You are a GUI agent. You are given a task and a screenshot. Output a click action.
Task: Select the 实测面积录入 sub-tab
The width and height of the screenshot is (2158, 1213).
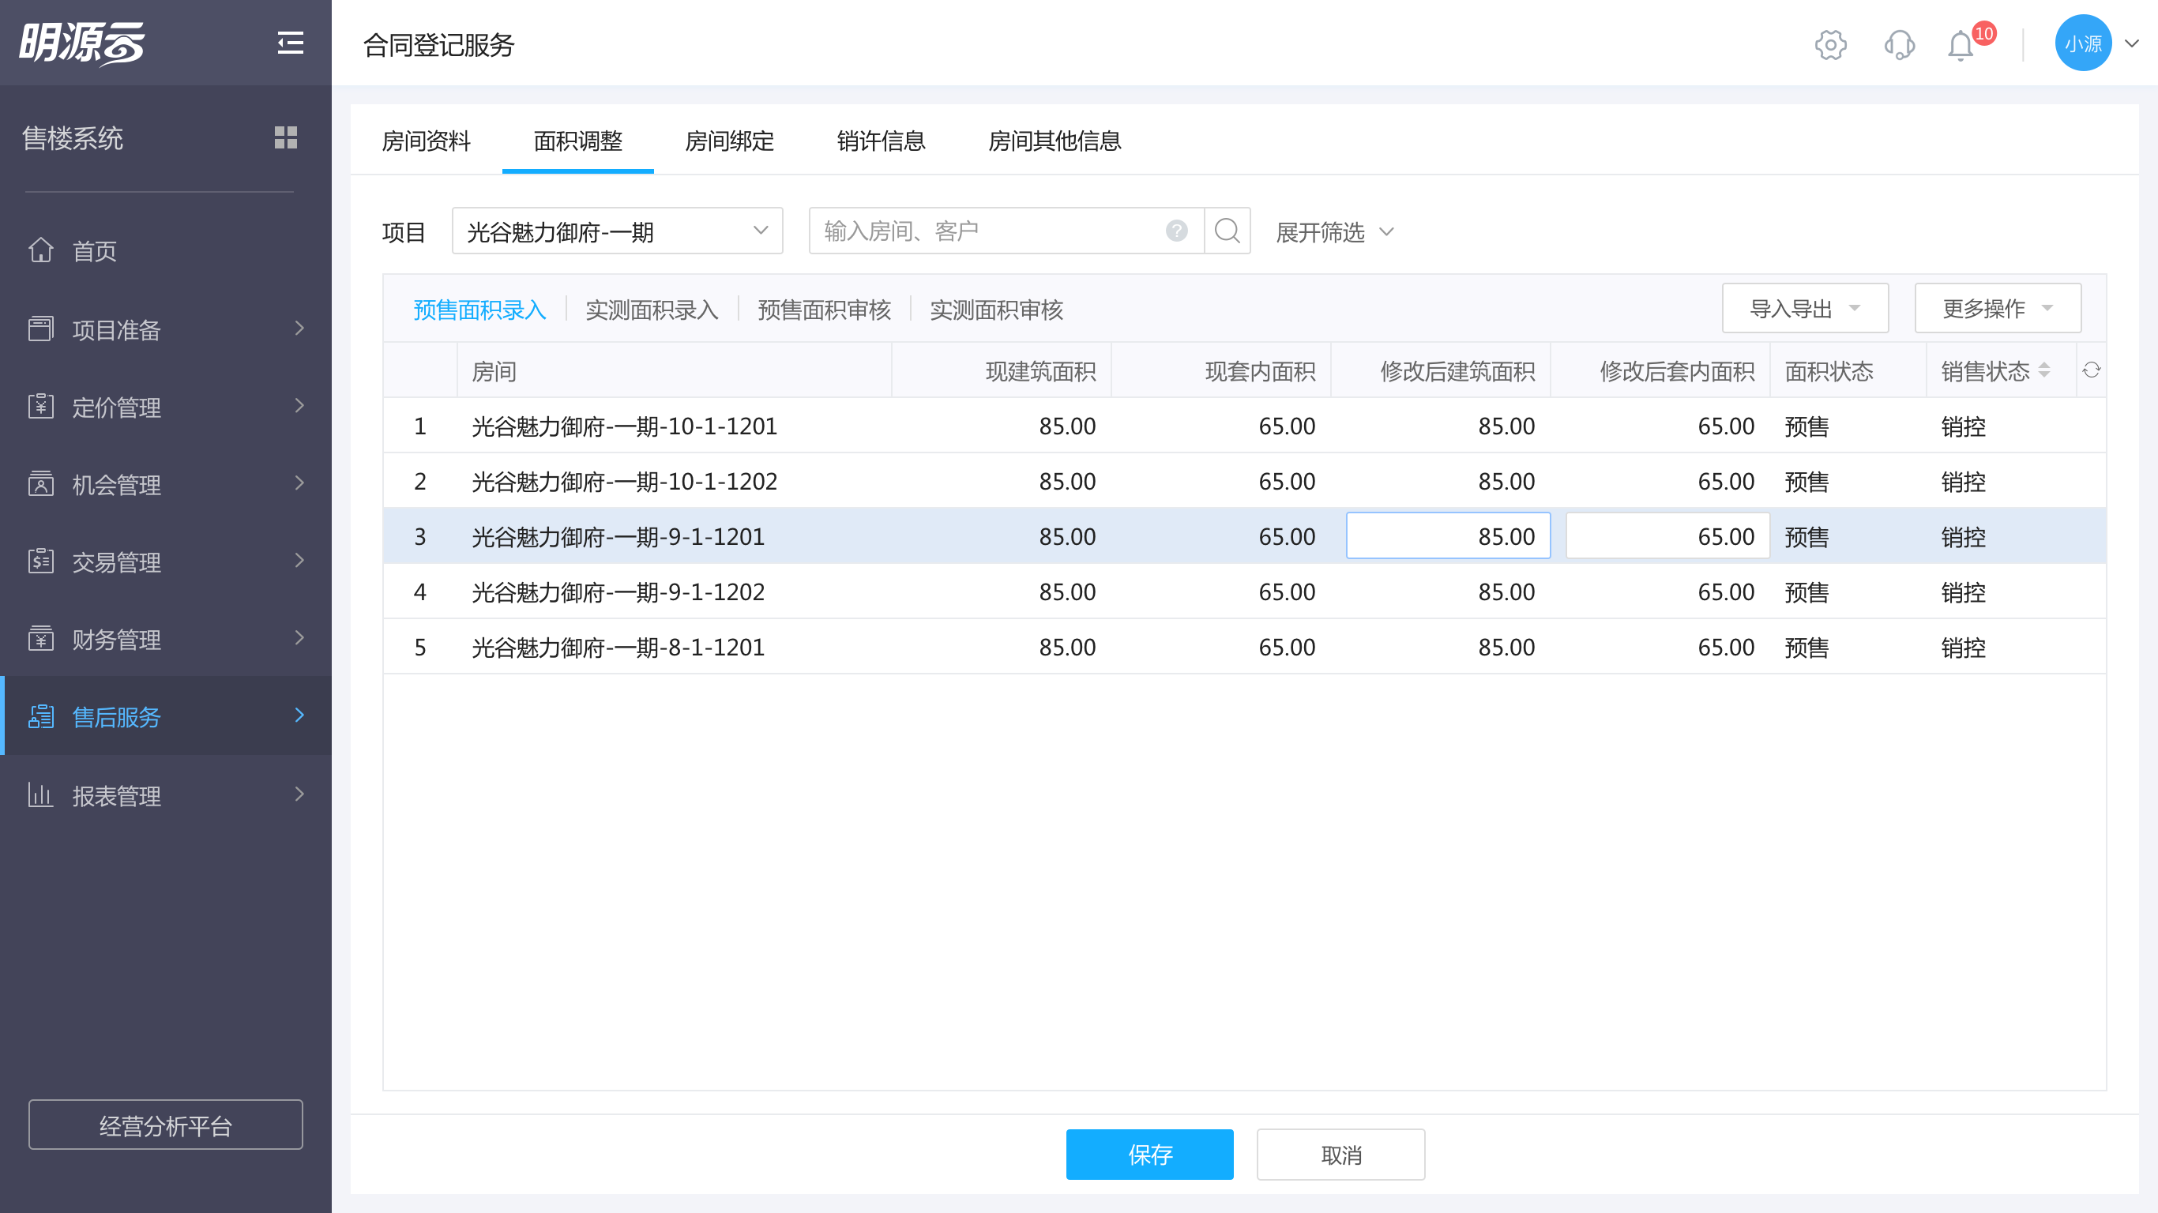click(652, 310)
